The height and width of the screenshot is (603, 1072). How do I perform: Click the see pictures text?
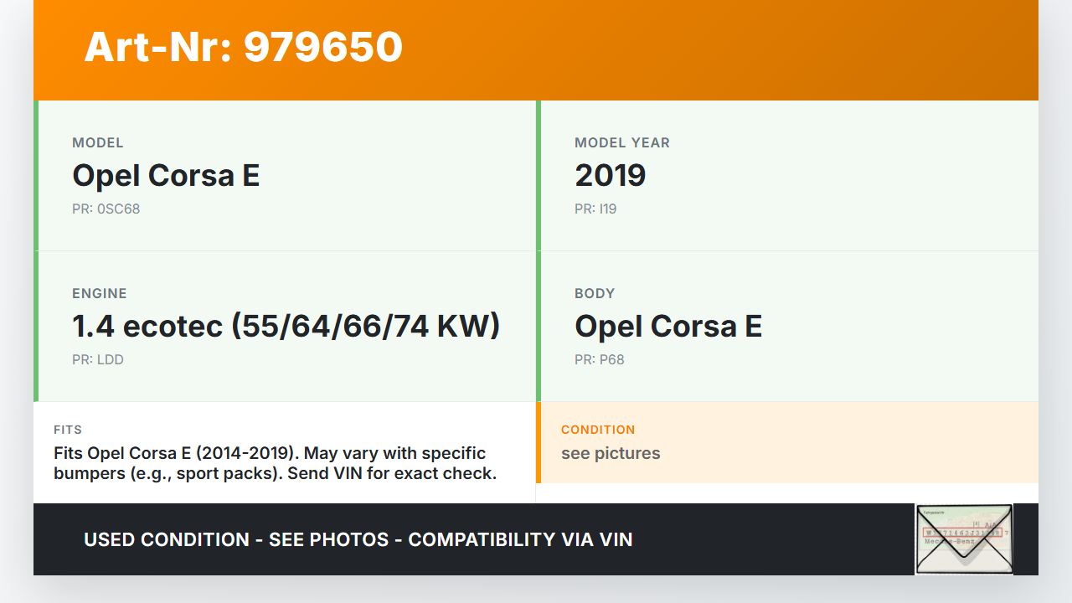611,453
